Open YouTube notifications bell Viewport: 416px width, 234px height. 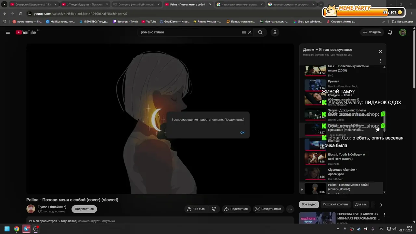pyautogui.click(x=390, y=32)
